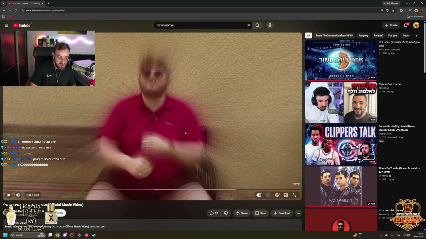Image resolution: width=426 pixels, height=239 pixels.
Task: Focus the youtube.com address bar
Action: (200, 10)
